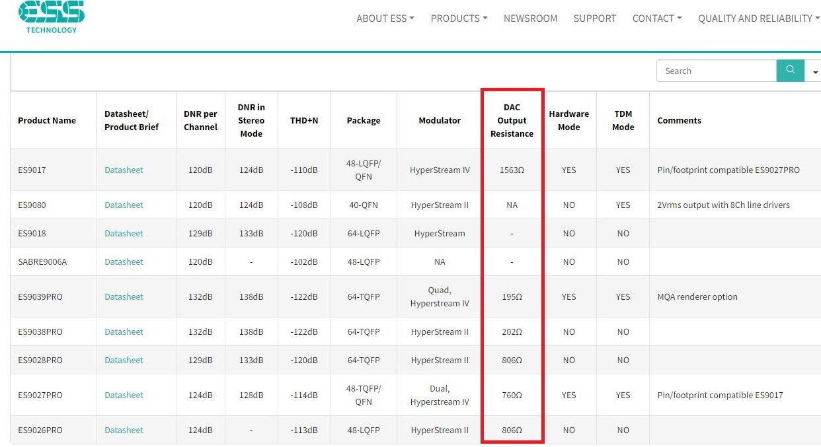Click the DNR per Channel header

point(200,120)
